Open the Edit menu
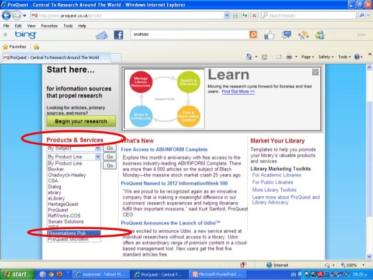The height and width of the screenshot is (280, 373). point(18,26)
